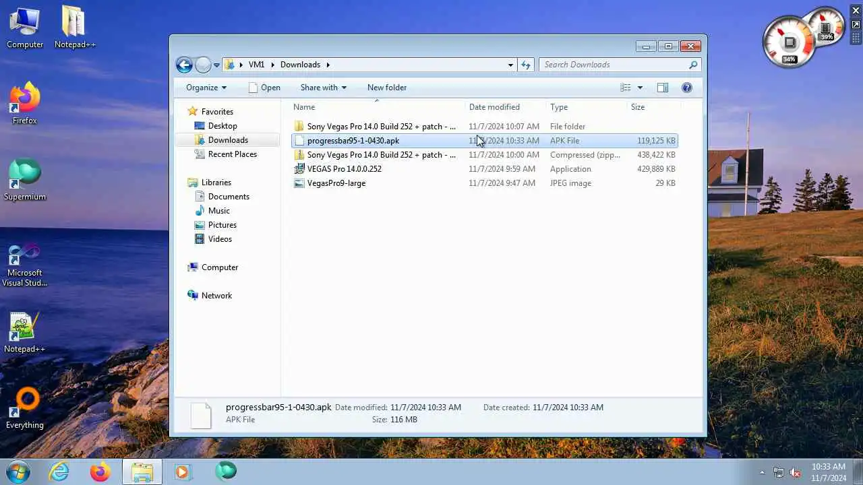Open the Pictures library
Screen dimensions: 863x485
point(222,225)
